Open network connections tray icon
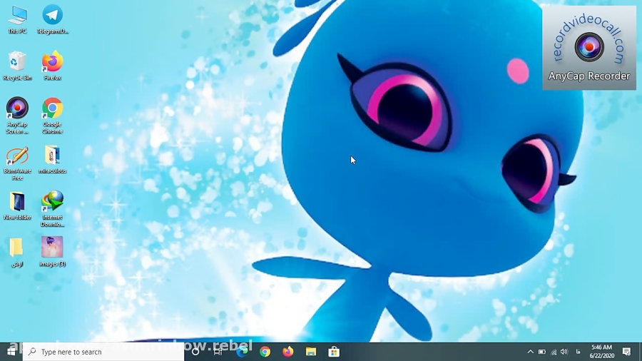642x361 pixels. click(x=554, y=352)
